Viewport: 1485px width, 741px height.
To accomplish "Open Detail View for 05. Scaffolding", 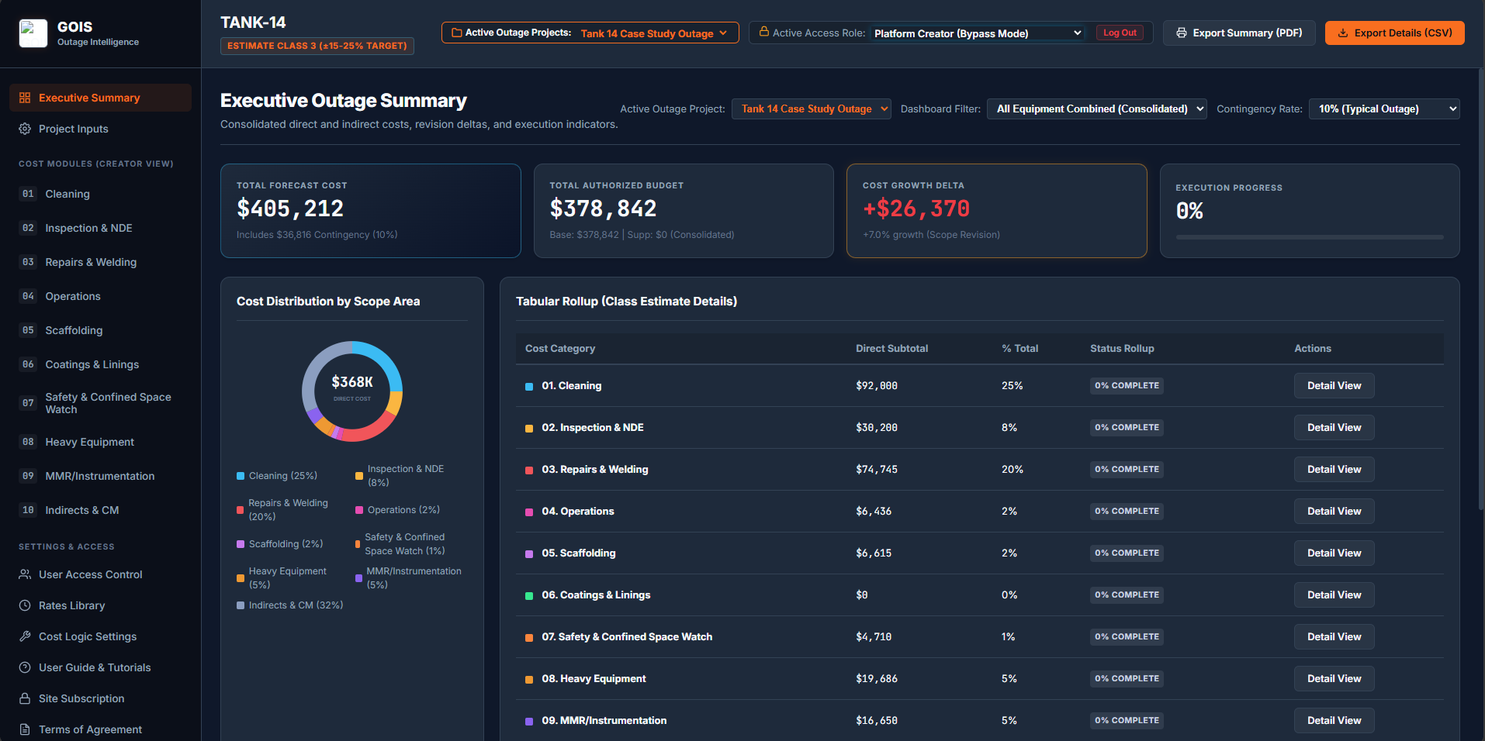I will pyautogui.click(x=1334, y=553).
